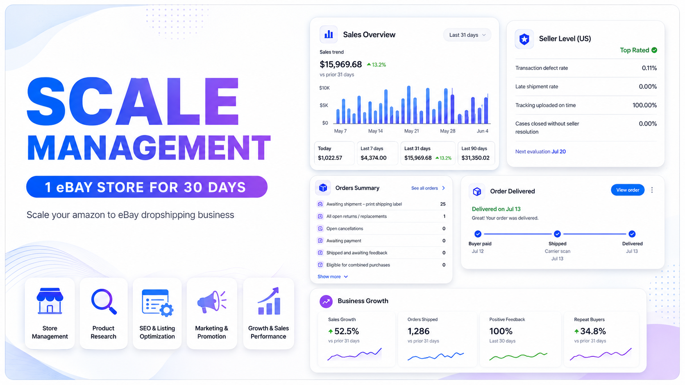Click the Seller Level star shield icon
Screen dimensions: 685x385
pos(524,39)
